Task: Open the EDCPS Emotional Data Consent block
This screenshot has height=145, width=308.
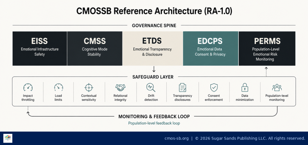Action: (x=211, y=48)
